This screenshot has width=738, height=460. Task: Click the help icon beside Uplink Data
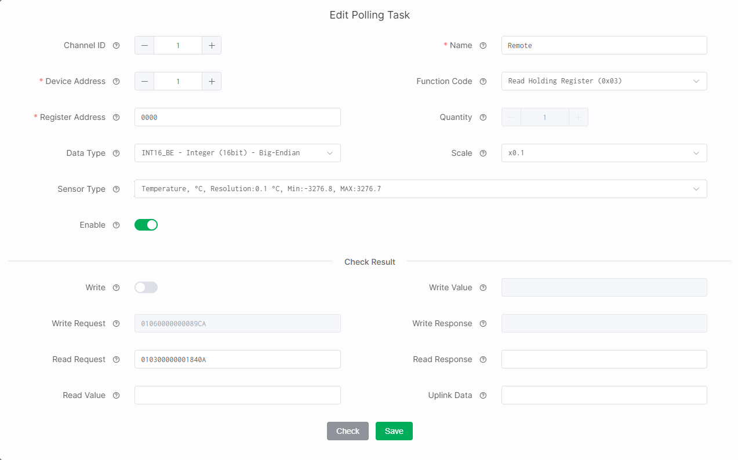(483, 395)
